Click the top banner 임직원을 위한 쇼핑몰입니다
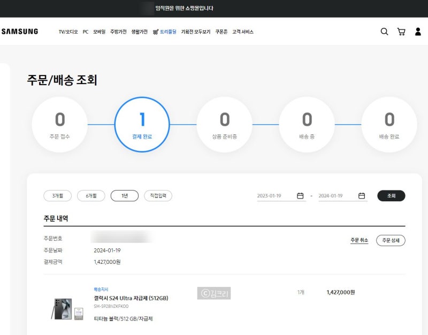Screen dimensions: 428x335 tap(184, 8)
